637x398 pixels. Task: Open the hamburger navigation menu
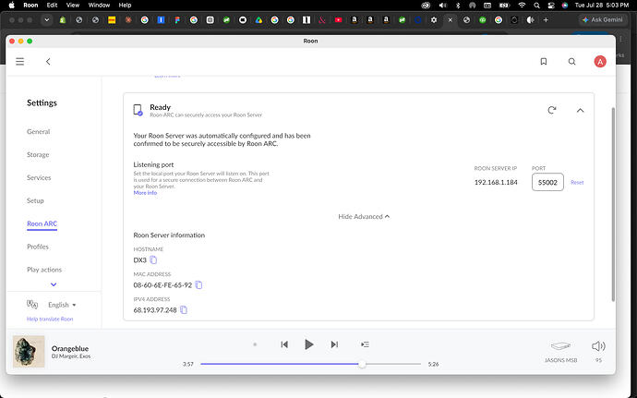(x=20, y=61)
